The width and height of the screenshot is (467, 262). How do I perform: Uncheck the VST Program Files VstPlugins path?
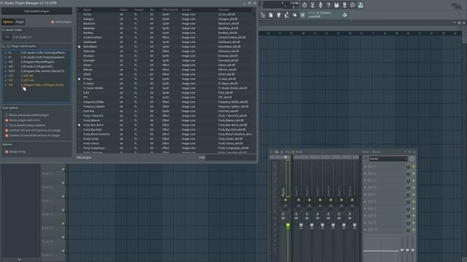click(x=6, y=62)
